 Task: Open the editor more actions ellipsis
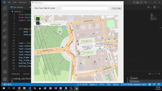click(x=158, y=7)
